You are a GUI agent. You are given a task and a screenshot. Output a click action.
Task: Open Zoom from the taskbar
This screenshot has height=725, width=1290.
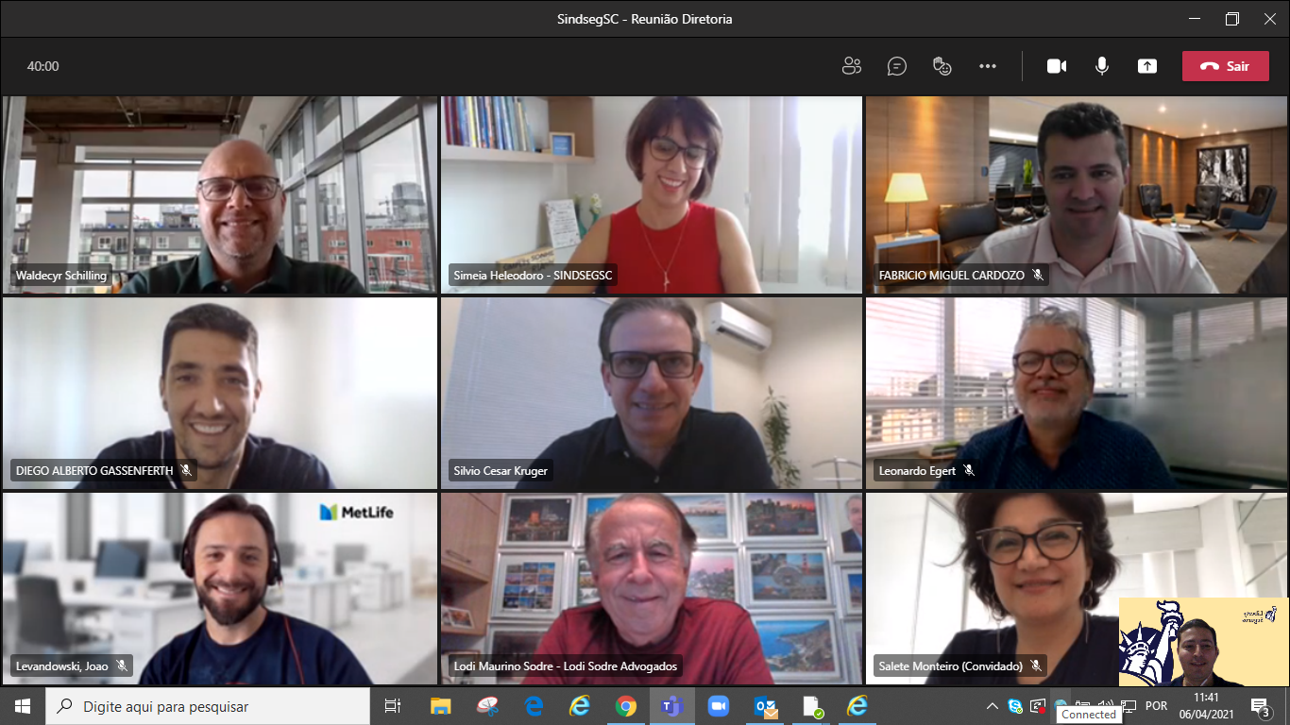(719, 706)
